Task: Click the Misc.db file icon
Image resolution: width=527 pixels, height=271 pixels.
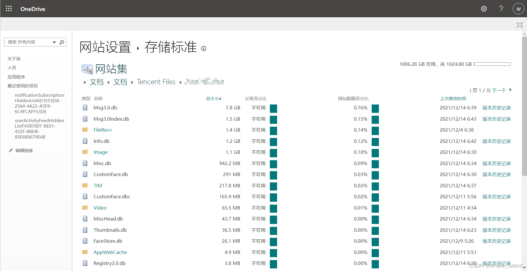Action: (x=85, y=163)
